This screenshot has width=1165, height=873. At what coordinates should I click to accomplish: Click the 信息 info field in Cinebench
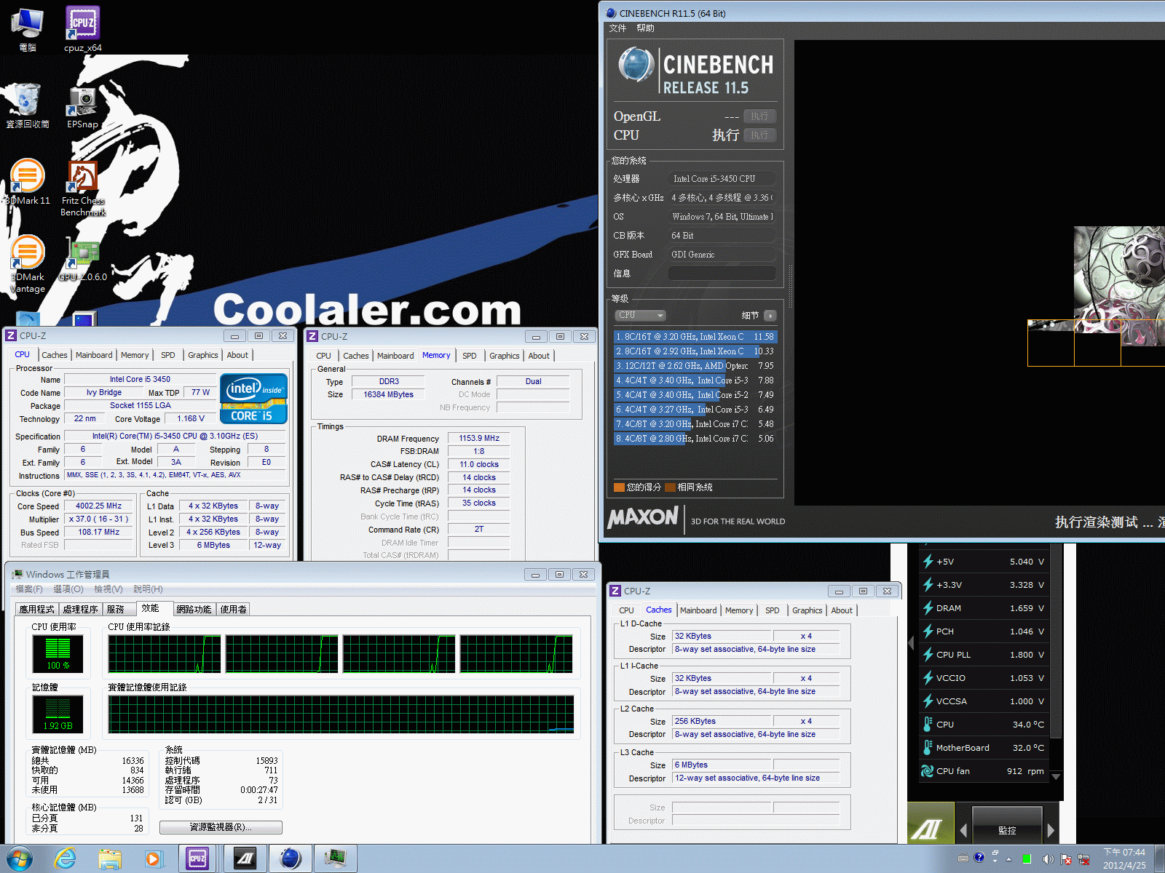[722, 274]
